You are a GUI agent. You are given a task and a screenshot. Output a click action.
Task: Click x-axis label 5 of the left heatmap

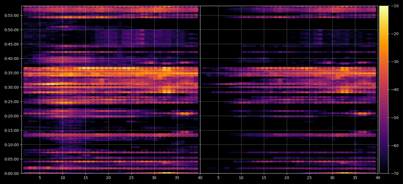tap(40, 178)
